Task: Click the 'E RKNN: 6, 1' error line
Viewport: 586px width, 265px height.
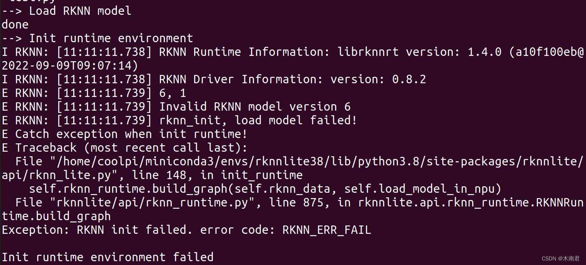Action: pyautogui.click(x=94, y=93)
